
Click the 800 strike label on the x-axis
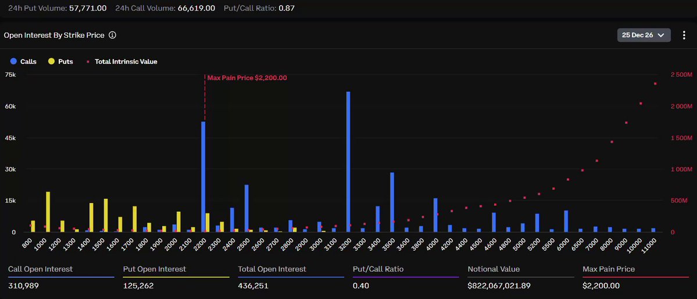(28, 243)
